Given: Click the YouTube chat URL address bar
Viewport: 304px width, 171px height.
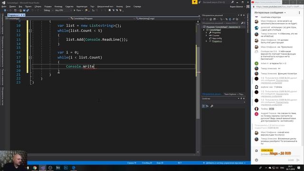Looking at the screenshot, I should click(x=278, y=7).
